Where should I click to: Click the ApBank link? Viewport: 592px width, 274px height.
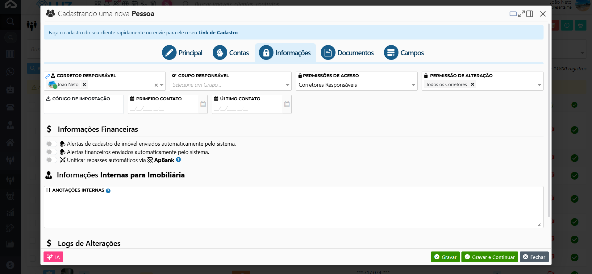point(161,160)
